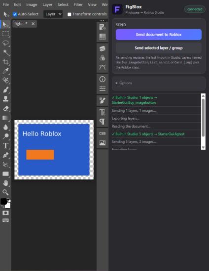Viewport: 209px width, 271px height.
Task: Click the FigBlox logo icon
Action: coord(117,9)
